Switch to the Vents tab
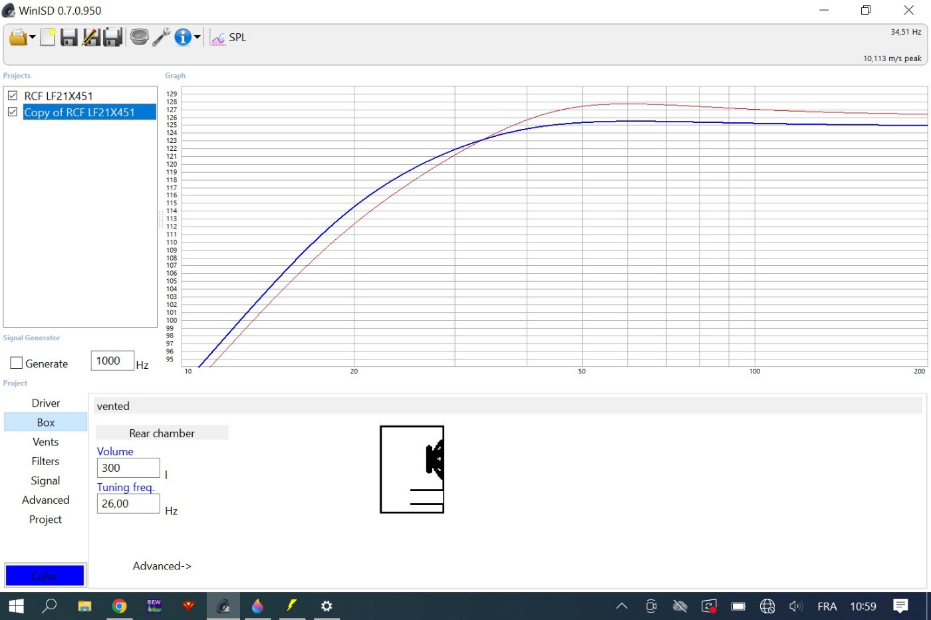The image size is (931, 620). [x=45, y=442]
